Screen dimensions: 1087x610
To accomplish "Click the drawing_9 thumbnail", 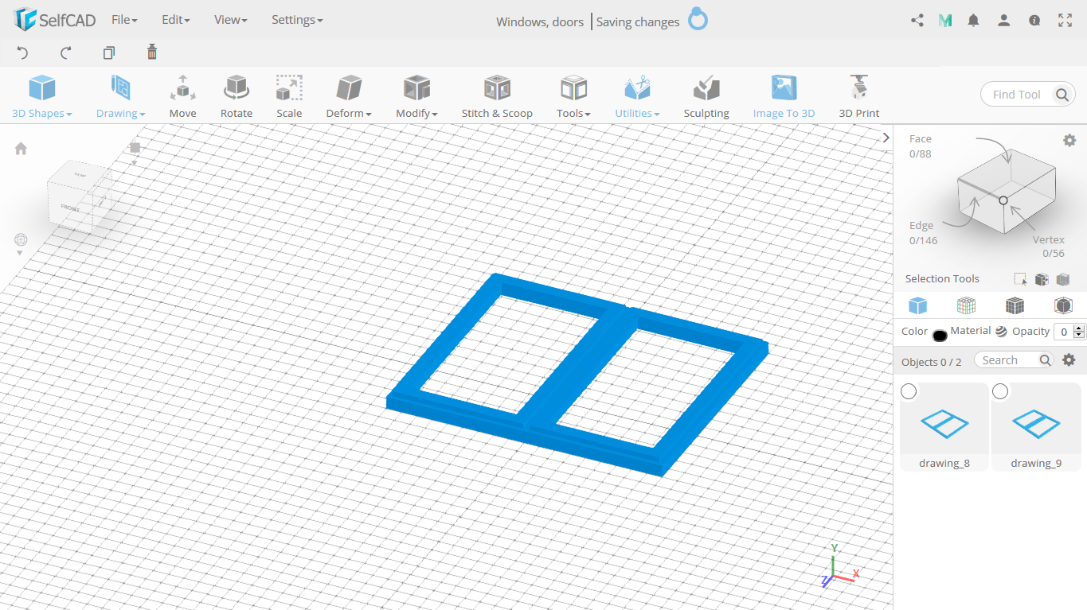I will [1036, 423].
